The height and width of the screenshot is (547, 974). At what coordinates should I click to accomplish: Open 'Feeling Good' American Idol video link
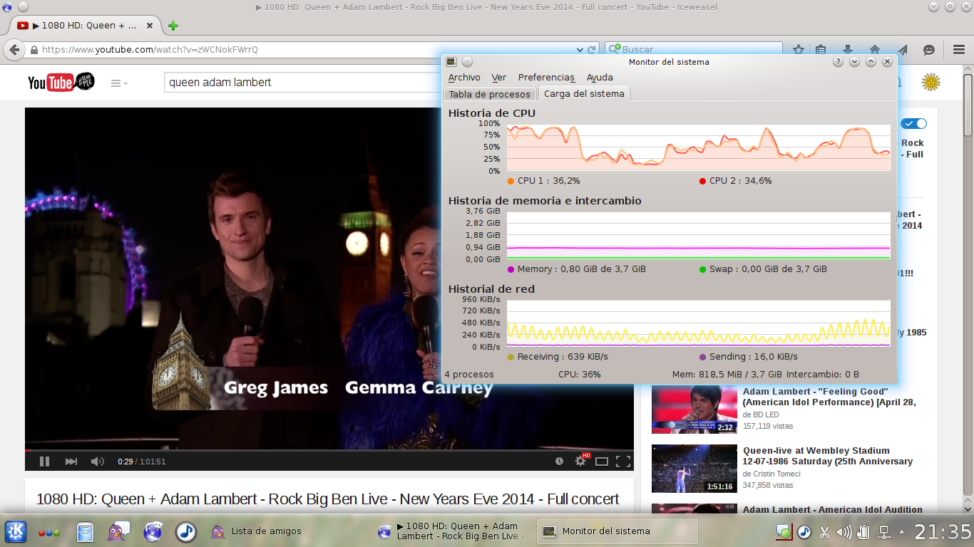pos(829,397)
